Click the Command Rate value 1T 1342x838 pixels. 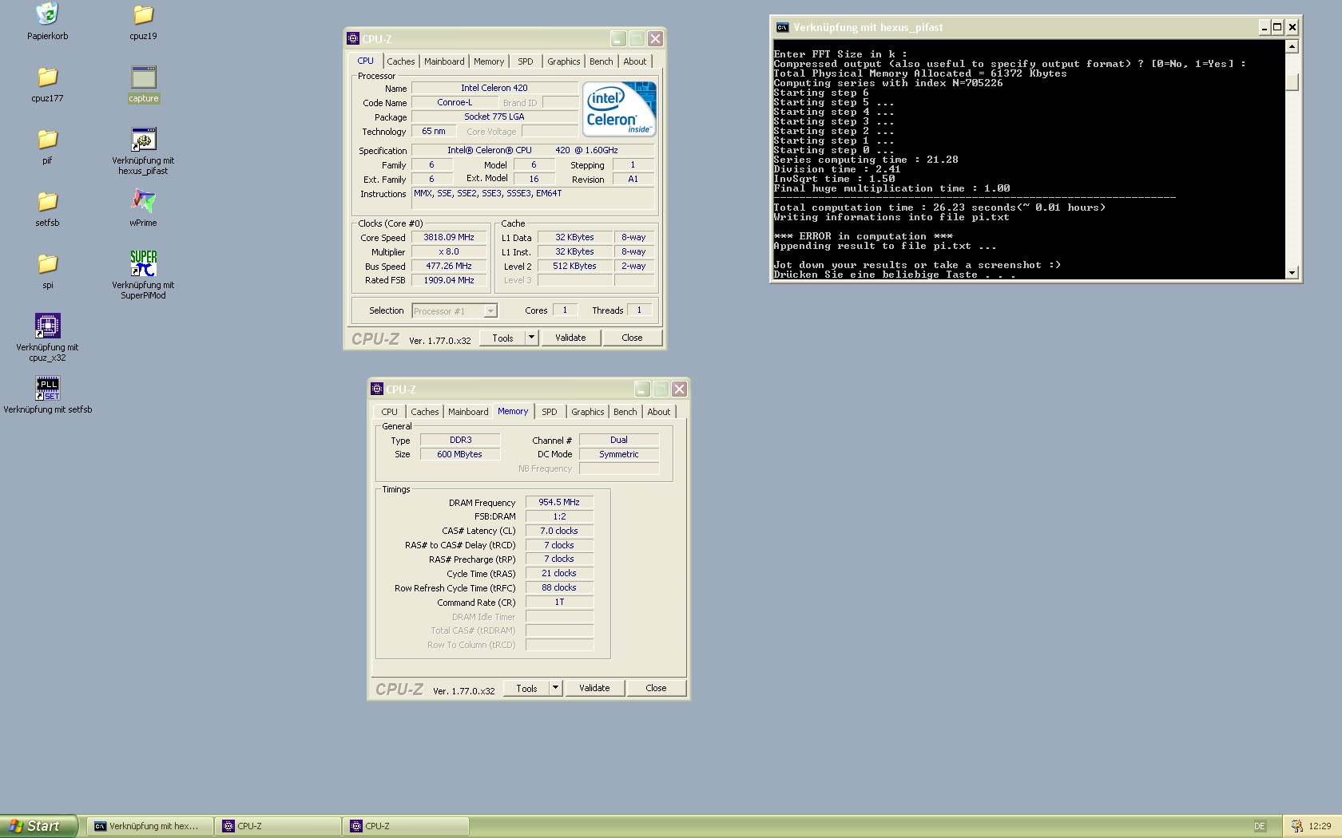tap(559, 602)
